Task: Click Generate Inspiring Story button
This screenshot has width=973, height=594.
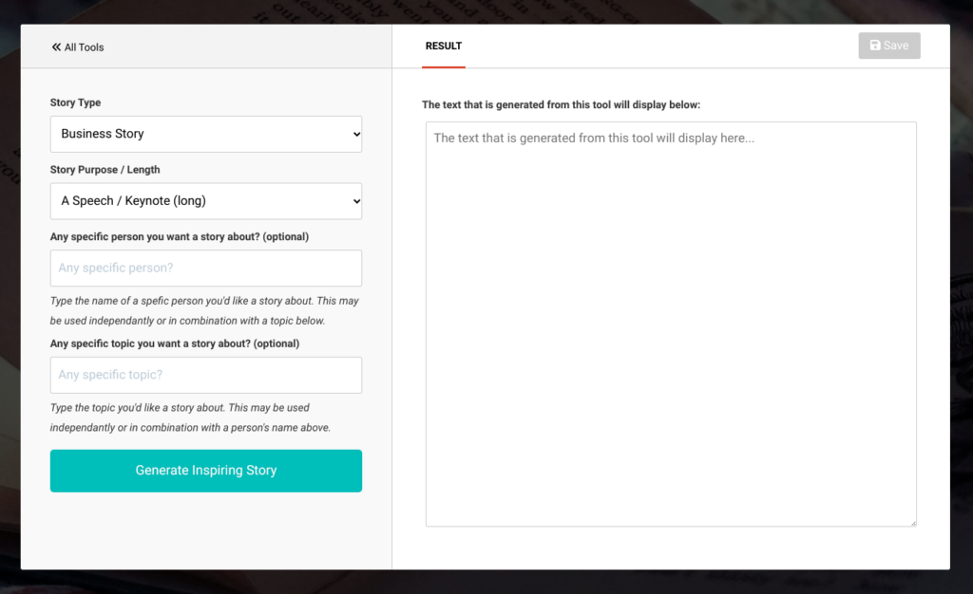Action: click(206, 471)
